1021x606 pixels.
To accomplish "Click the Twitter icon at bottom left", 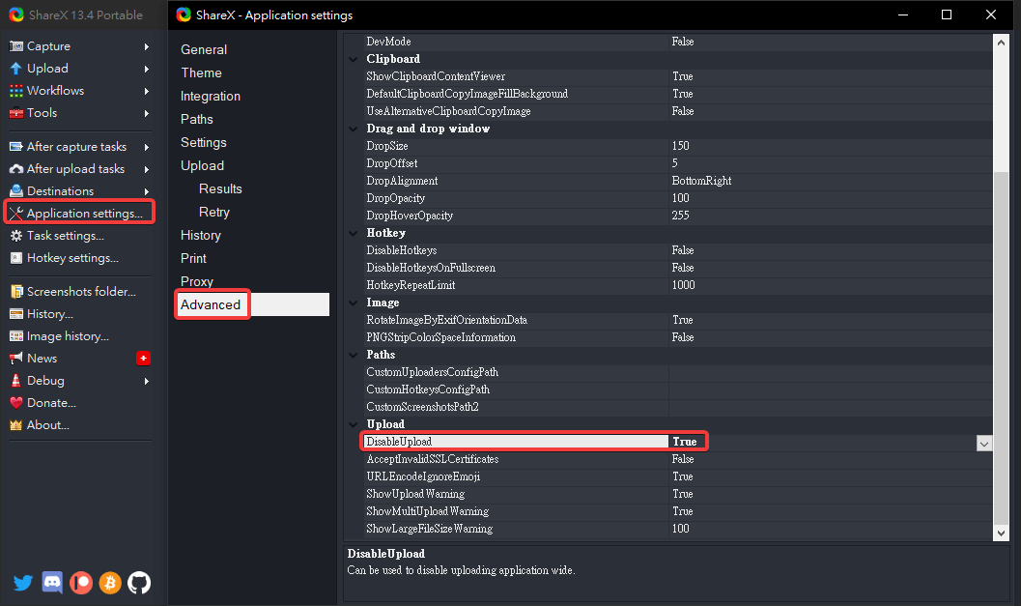I will pos(23,583).
